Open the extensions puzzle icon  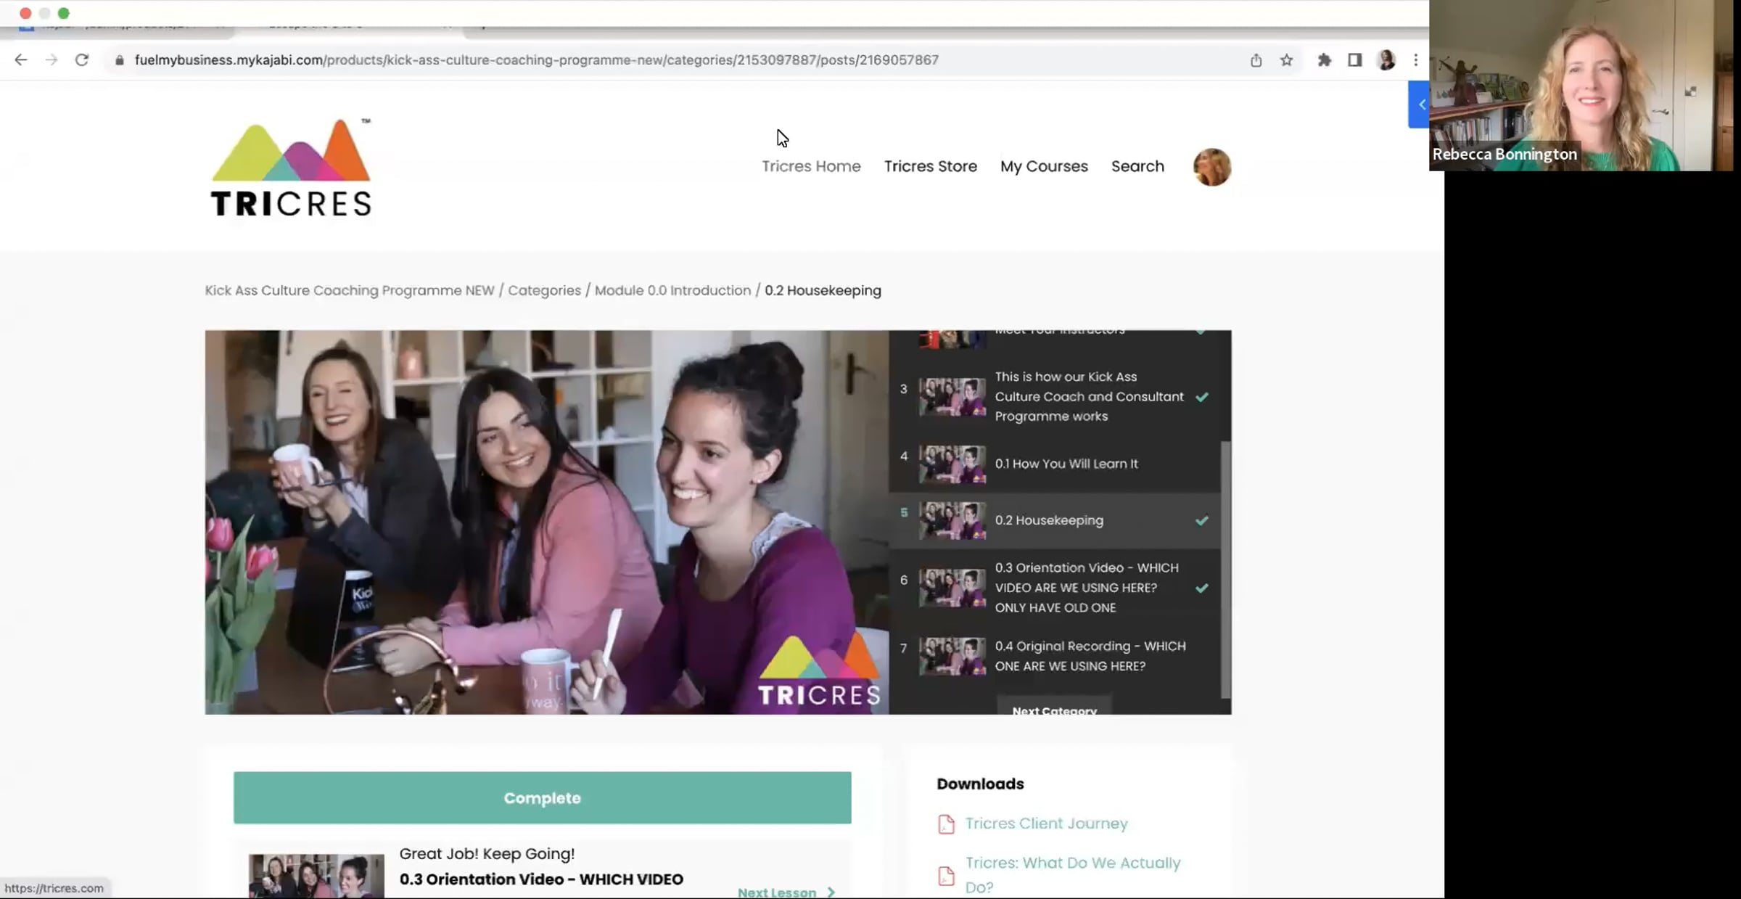[x=1324, y=60]
